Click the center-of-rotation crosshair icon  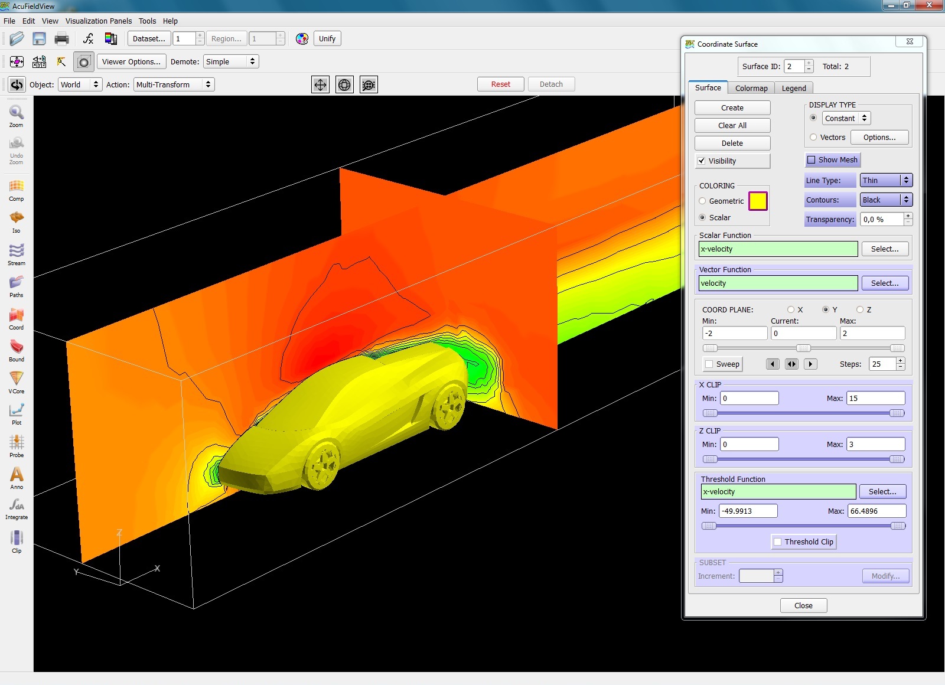(x=320, y=85)
